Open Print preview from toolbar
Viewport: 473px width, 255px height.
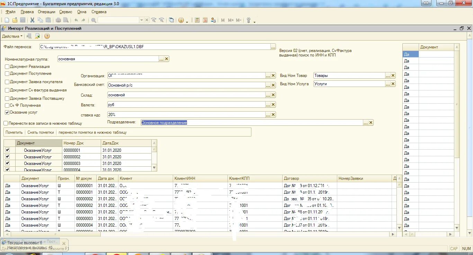point(66,20)
